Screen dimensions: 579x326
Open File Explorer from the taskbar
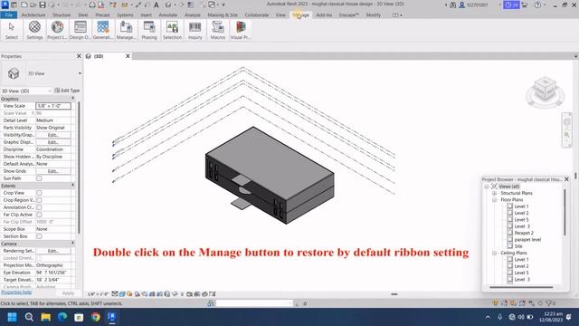46,317
